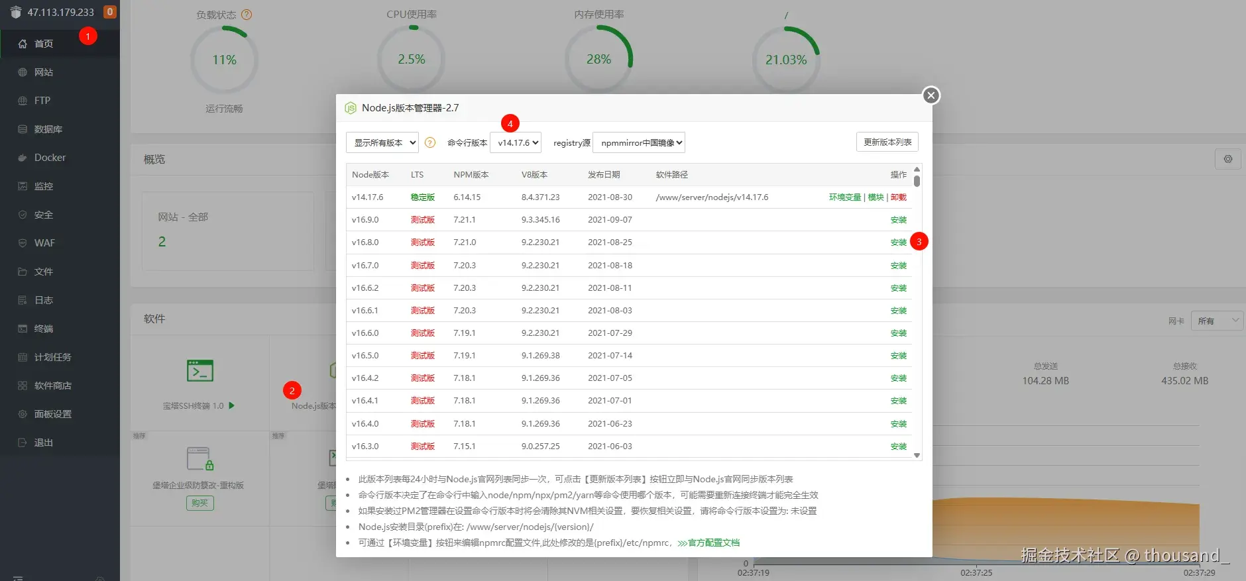Click the play arrow beside 宝塔SSH终端 1.0
The image size is (1246, 581).
pos(232,405)
